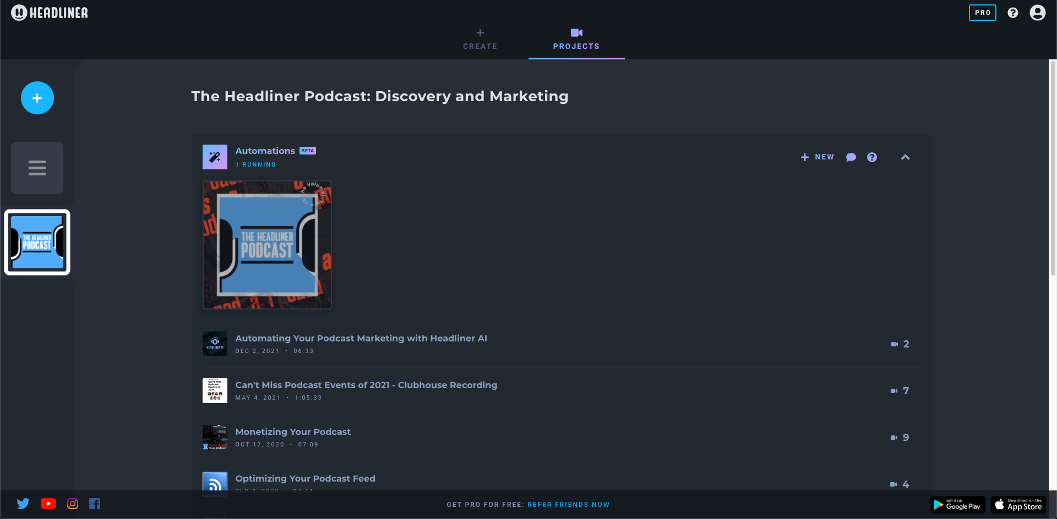Download from the App Store badge

pos(1018,505)
